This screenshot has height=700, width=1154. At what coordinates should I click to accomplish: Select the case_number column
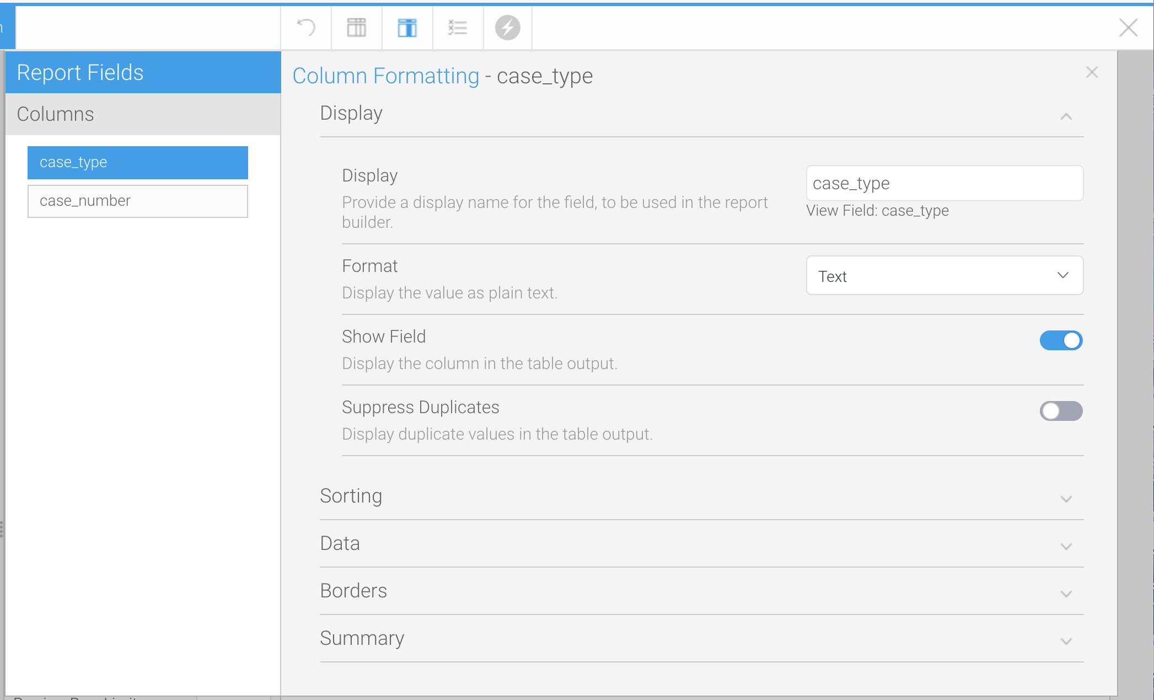point(137,201)
